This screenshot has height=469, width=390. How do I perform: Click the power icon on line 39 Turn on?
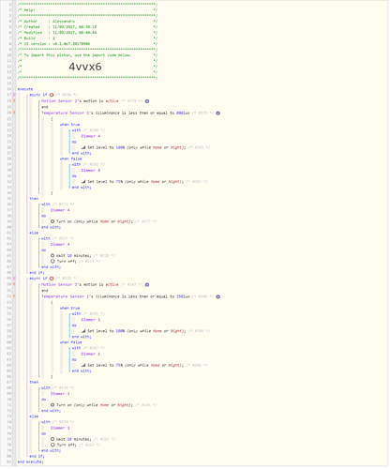tap(52, 221)
